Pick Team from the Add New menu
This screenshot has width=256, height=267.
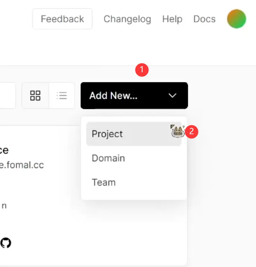[x=104, y=182]
